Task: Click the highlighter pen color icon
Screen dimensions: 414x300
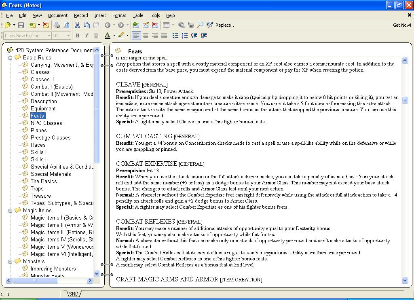Action: pyautogui.click(x=121, y=36)
